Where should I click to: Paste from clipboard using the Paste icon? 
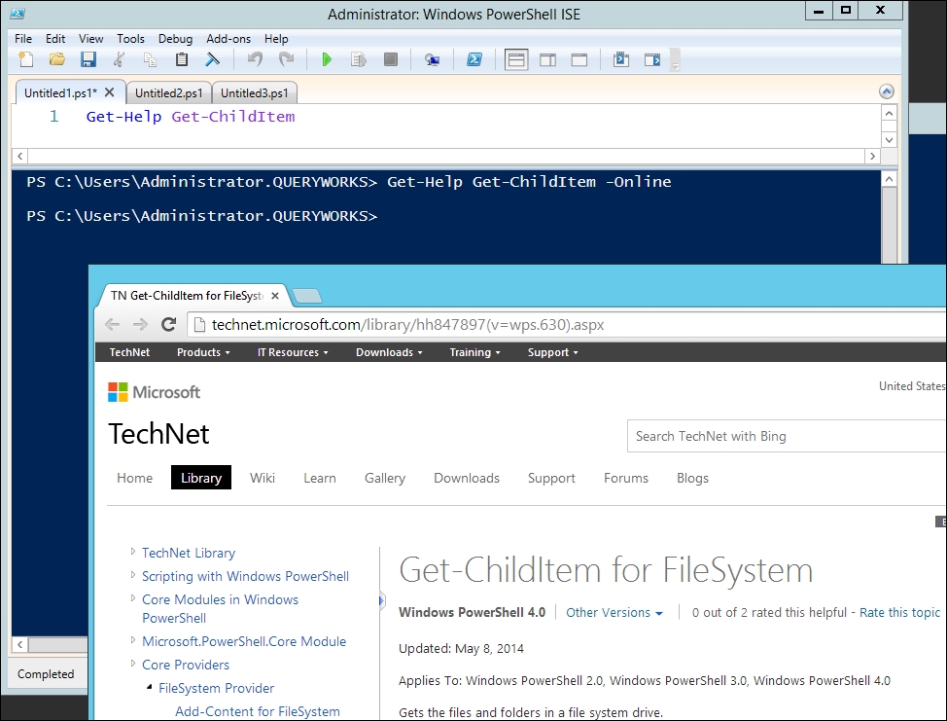pyautogui.click(x=181, y=59)
